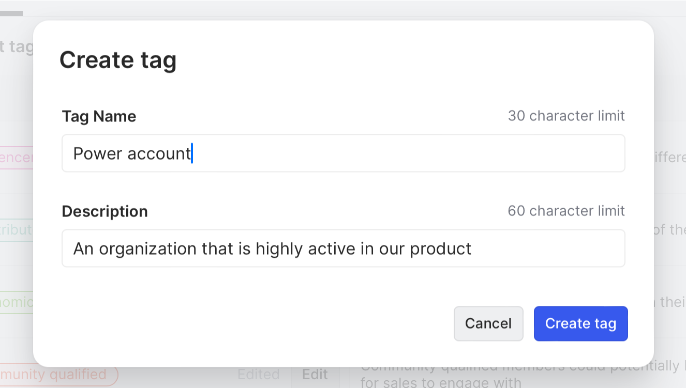Click the "Create tag" dialog heading
Viewport: 686px width, 388px height.
[x=118, y=60]
